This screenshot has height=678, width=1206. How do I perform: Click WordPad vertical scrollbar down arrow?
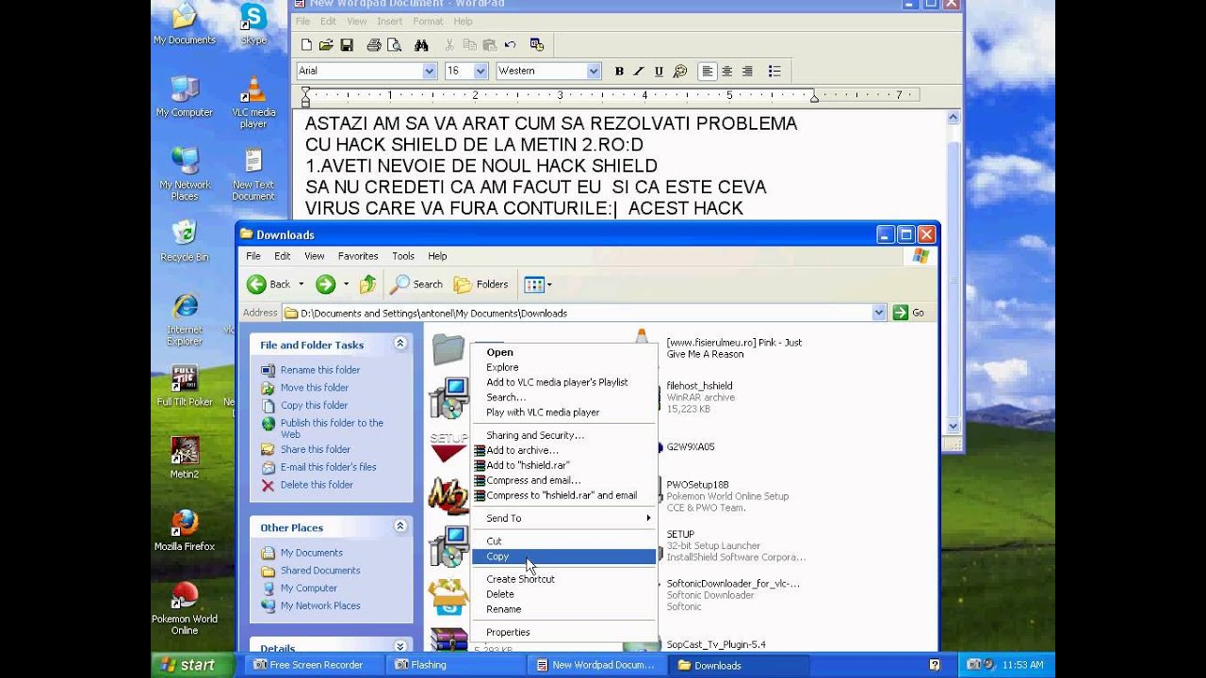pyautogui.click(x=953, y=426)
